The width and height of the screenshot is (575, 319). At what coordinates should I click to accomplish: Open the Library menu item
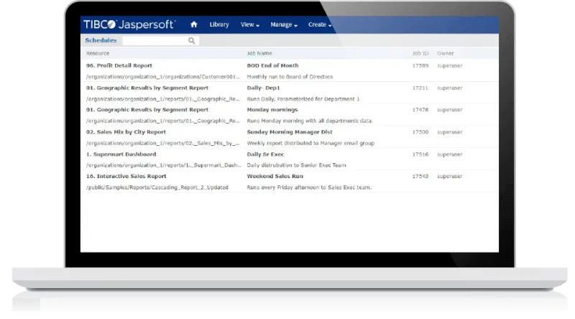tap(219, 24)
